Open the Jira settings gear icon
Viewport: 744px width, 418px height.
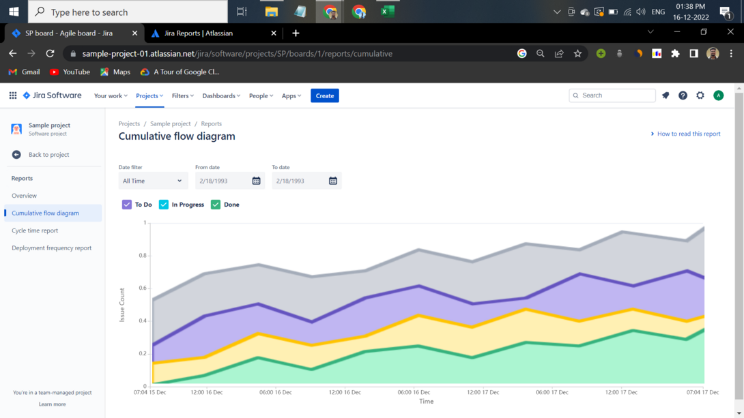(700, 95)
